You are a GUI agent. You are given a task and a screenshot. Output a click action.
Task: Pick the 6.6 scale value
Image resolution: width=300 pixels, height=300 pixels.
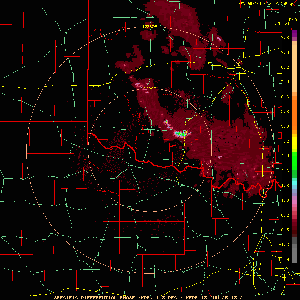[285, 97]
